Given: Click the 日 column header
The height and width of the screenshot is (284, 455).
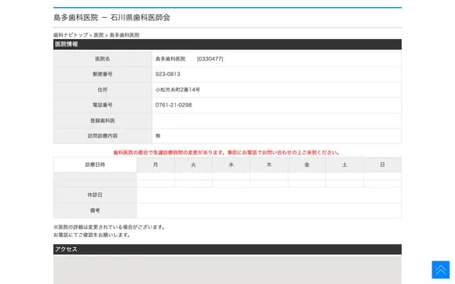Looking at the screenshot, I should 382,165.
